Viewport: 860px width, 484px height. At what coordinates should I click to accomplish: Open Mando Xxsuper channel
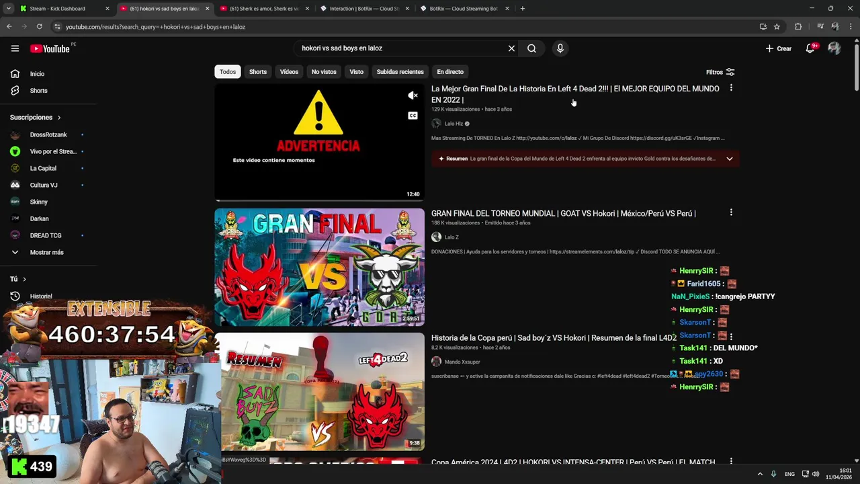(x=462, y=362)
